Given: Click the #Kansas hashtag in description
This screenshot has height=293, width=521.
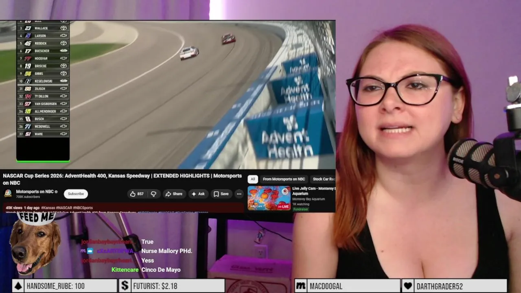Looking at the screenshot, I should pyautogui.click(x=48, y=208).
